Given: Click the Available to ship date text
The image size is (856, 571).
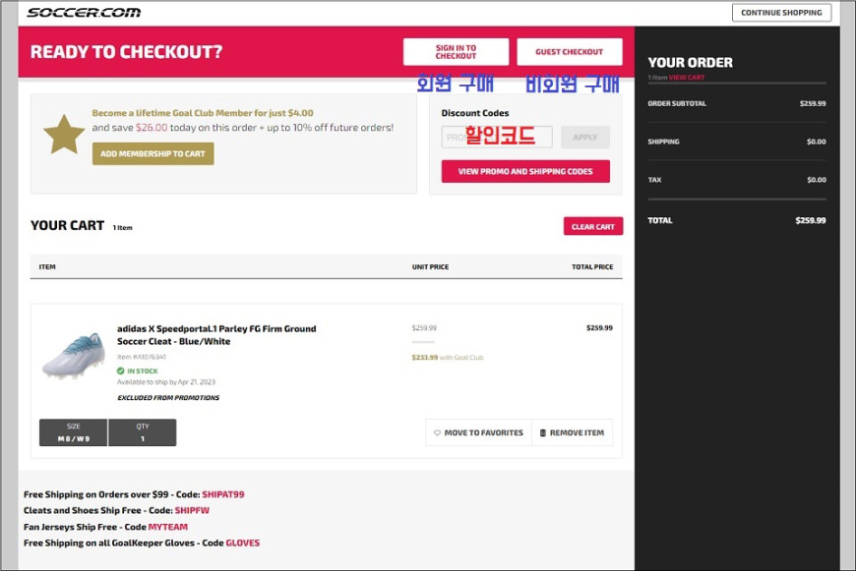Looking at the screenshot, I should pyautogui.click(x=166, y=381).
